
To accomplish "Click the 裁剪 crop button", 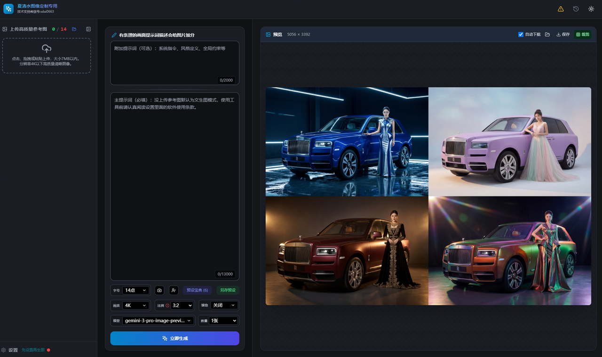I will [583, 34].
